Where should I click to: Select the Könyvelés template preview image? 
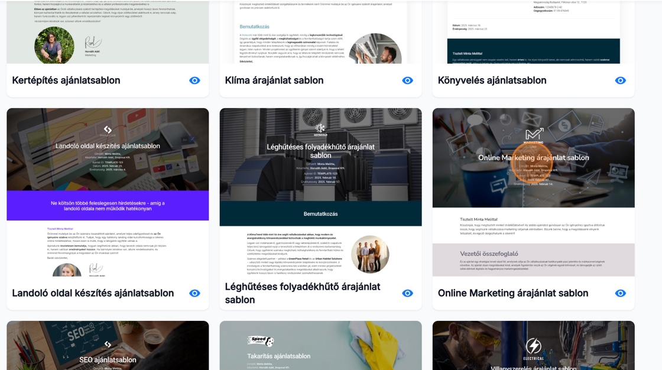coord(533,33)
